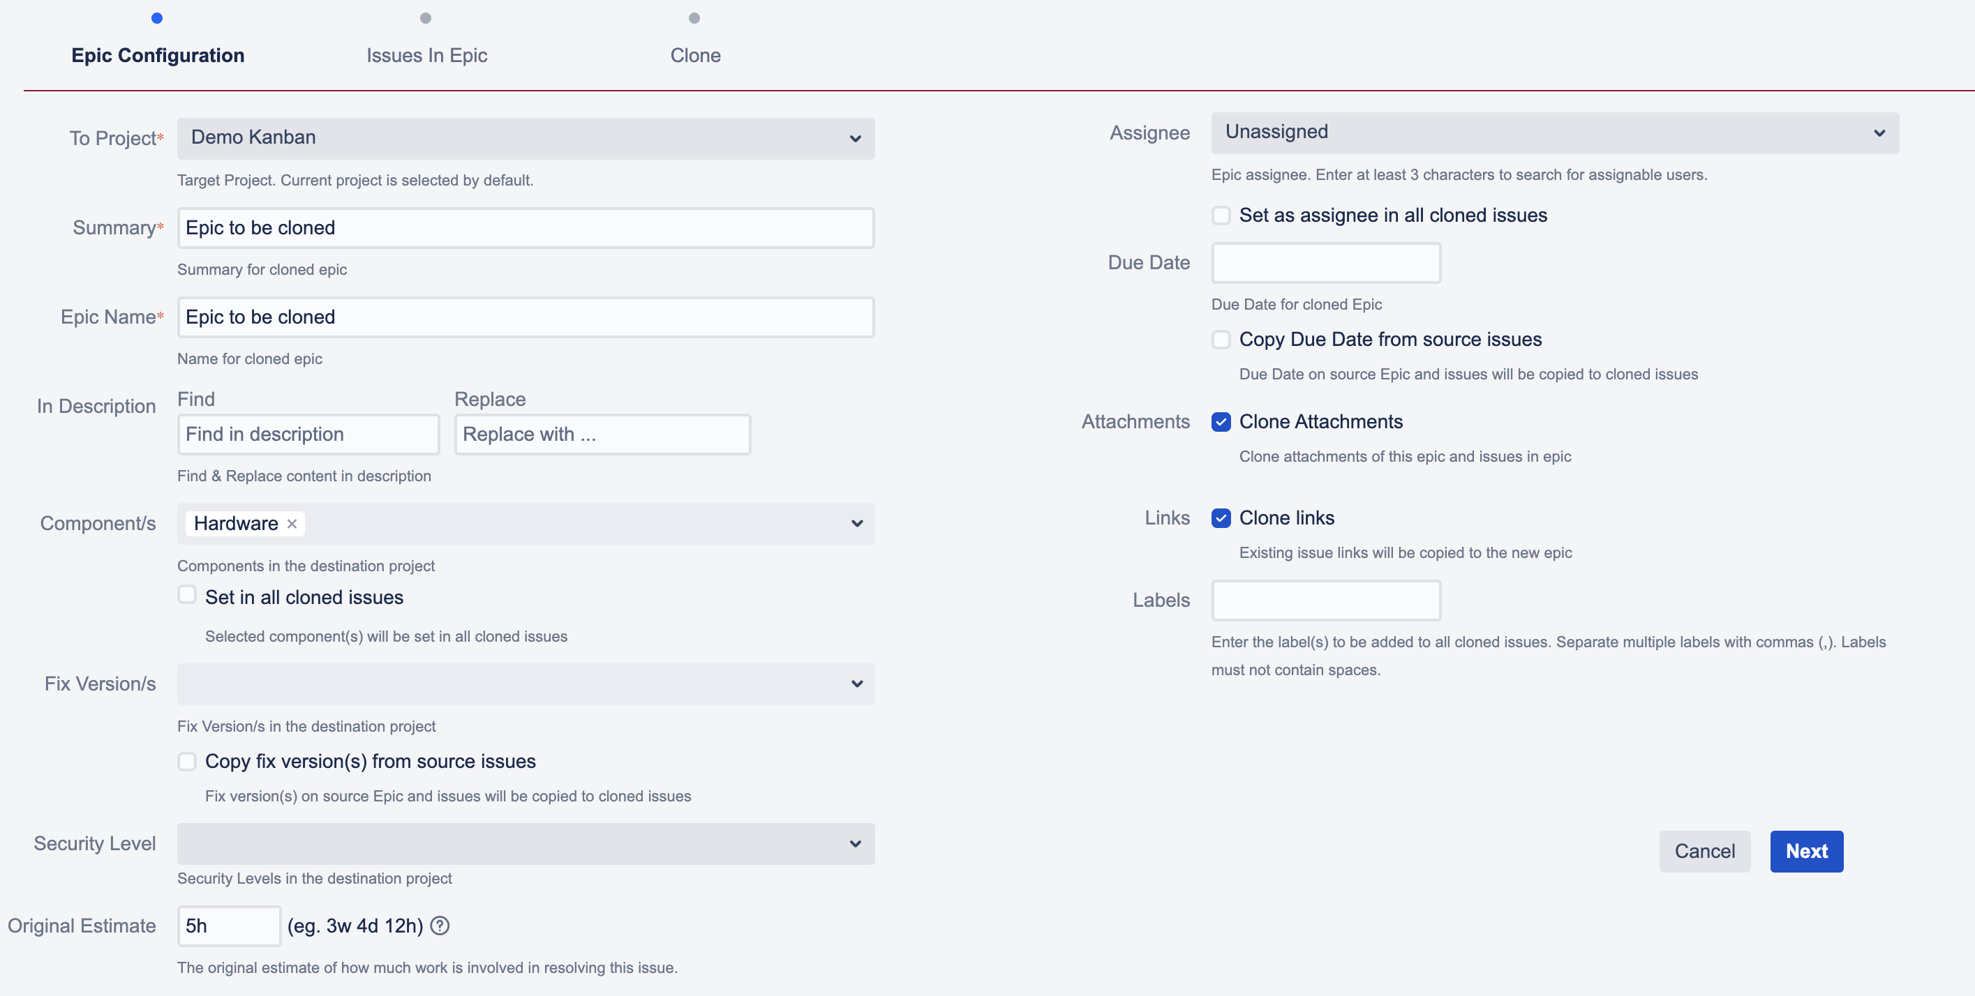Remove the Hardware component tag
This screenshot has height=996, width=1975.
pyautogui.click(x=292, y=524)
